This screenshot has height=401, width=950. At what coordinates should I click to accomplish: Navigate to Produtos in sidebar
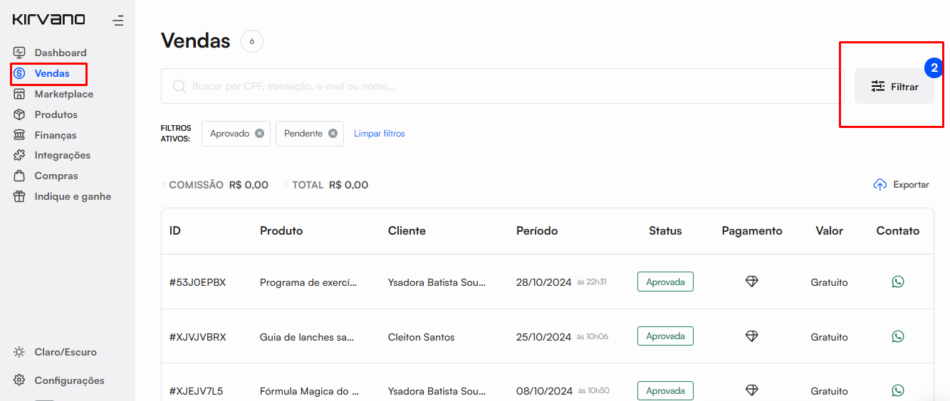click(x=56, y=114)
